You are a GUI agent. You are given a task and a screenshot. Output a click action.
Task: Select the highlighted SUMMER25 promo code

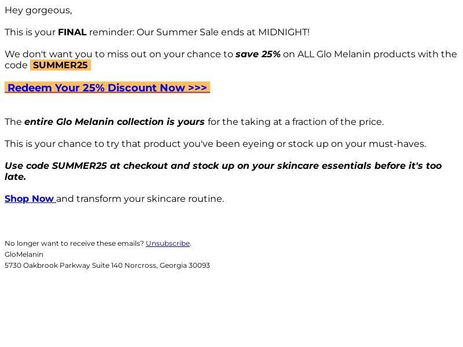click(60, 65)
